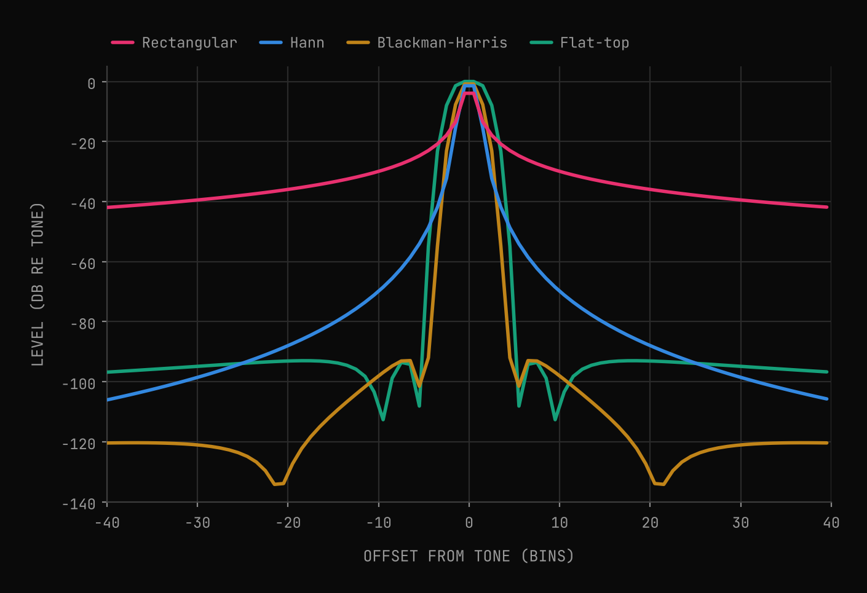Click the pink Rectangular legend line swatch

point(122,42)
